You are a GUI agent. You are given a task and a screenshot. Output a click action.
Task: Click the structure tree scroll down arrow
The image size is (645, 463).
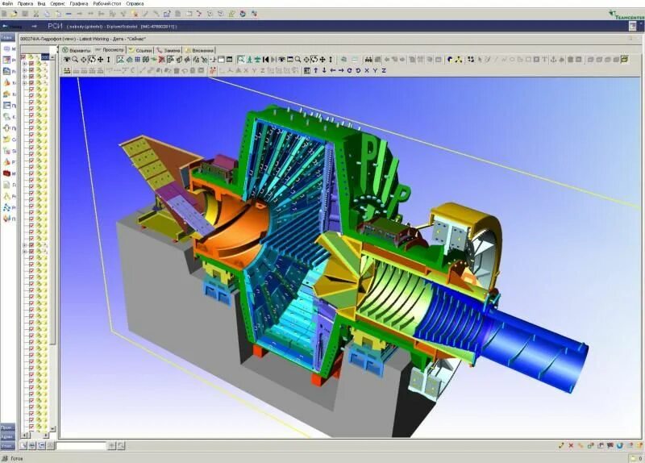pyautogui.click(x=52, y=429)
